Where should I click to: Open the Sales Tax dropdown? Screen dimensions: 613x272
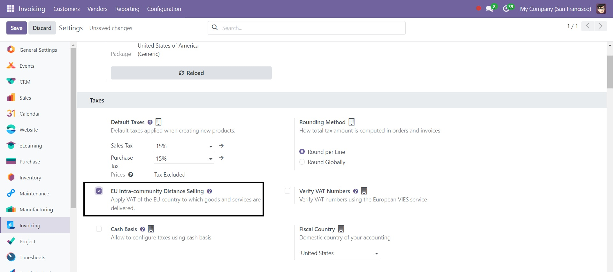(x=184, y=146)
